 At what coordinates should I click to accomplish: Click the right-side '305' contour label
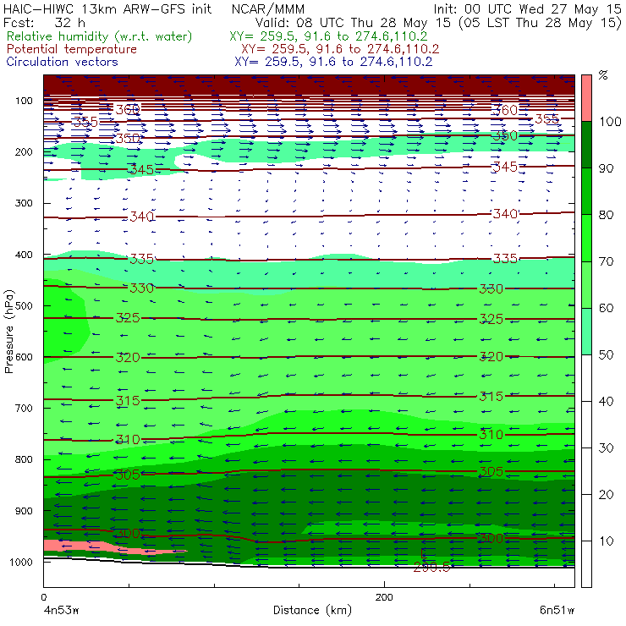tap(491, 472)
